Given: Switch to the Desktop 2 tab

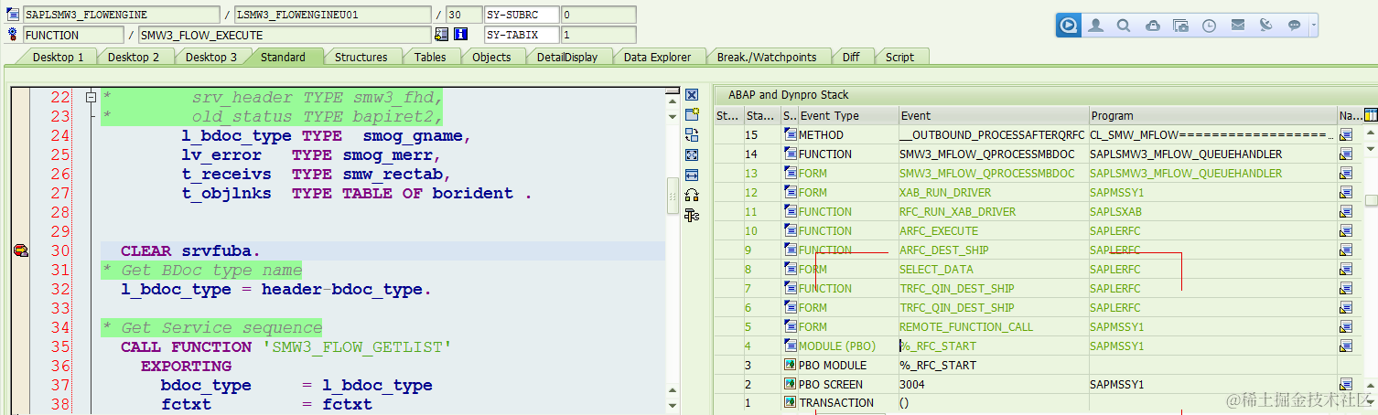Looking at the screenshot, I should pos(134,57).
